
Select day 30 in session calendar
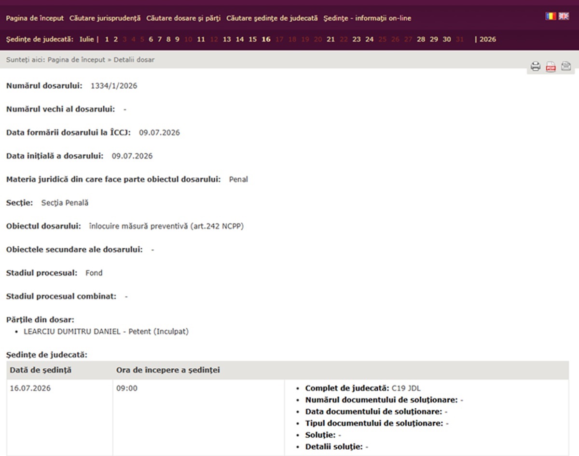click(447, 40)
